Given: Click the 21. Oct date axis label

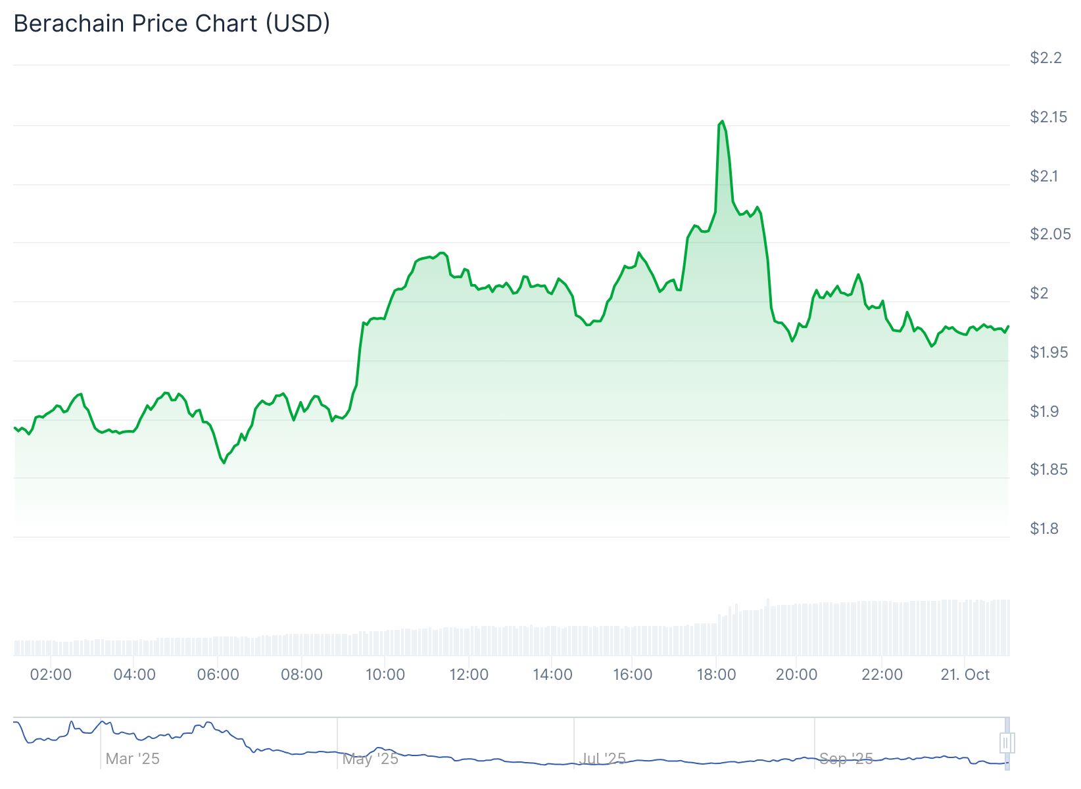Looking at the screenshot, I should click(965, 675).
